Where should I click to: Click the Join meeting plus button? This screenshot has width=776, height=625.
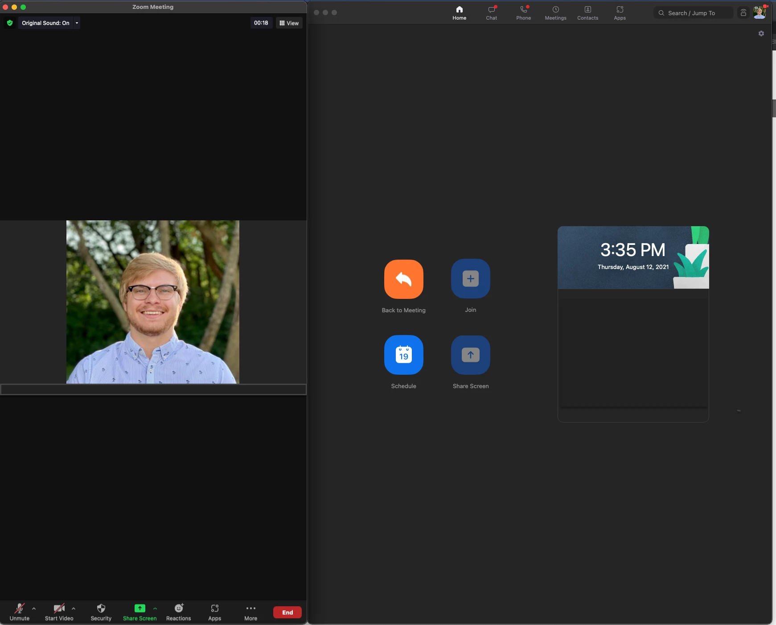[471, 279]
